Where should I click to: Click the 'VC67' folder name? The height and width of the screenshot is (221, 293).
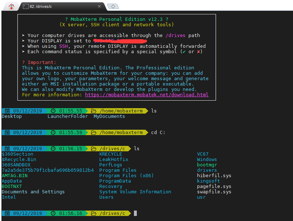click(203, 154)
